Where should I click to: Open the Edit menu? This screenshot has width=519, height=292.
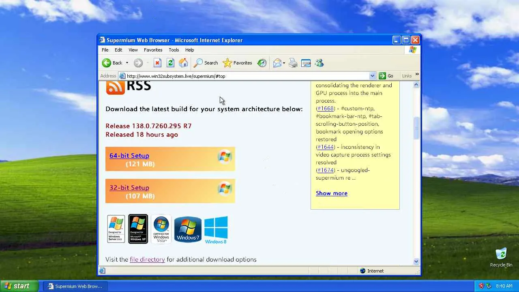(x=118, y=50)
